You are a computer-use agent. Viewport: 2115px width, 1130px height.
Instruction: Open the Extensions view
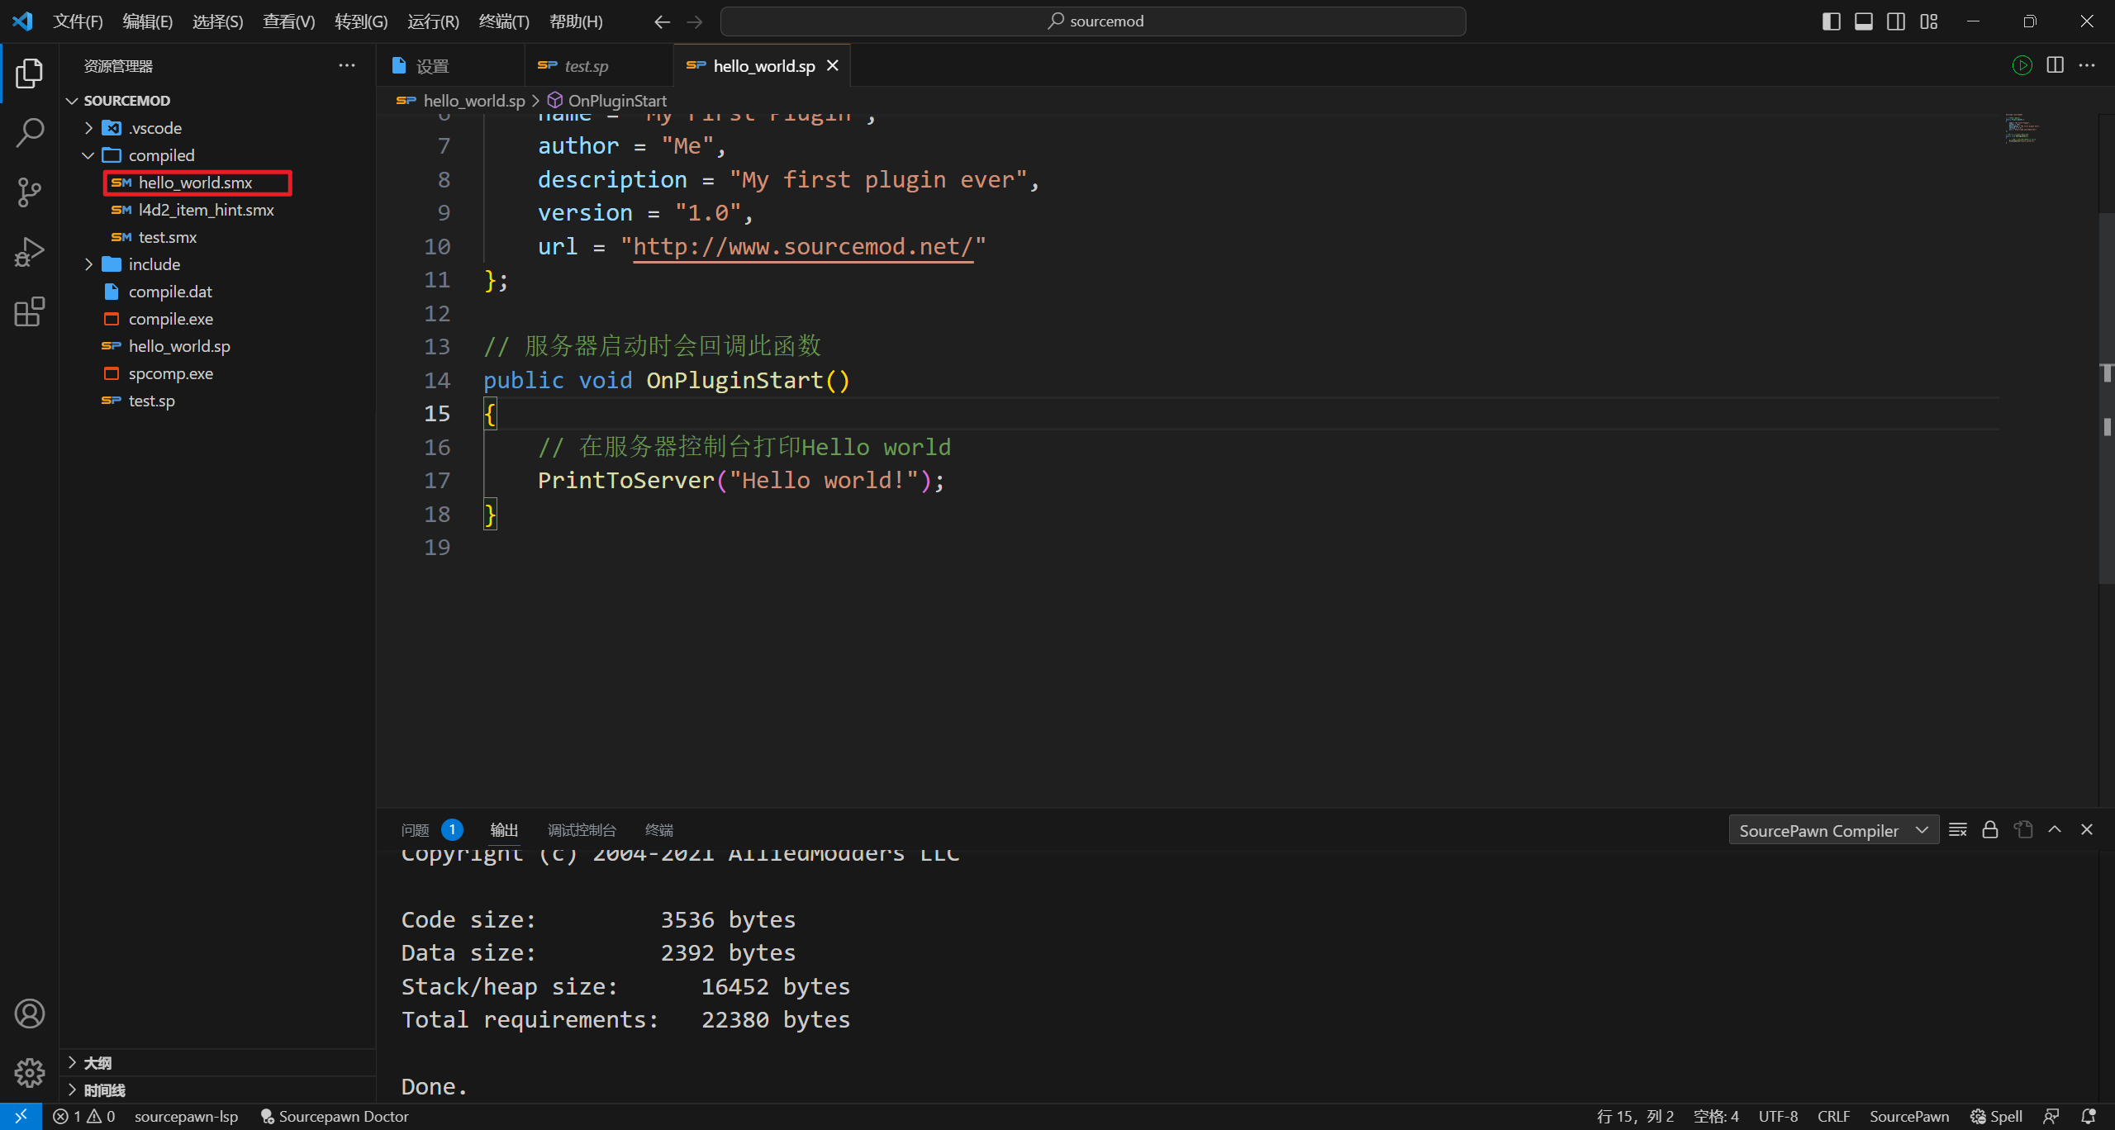29,311
